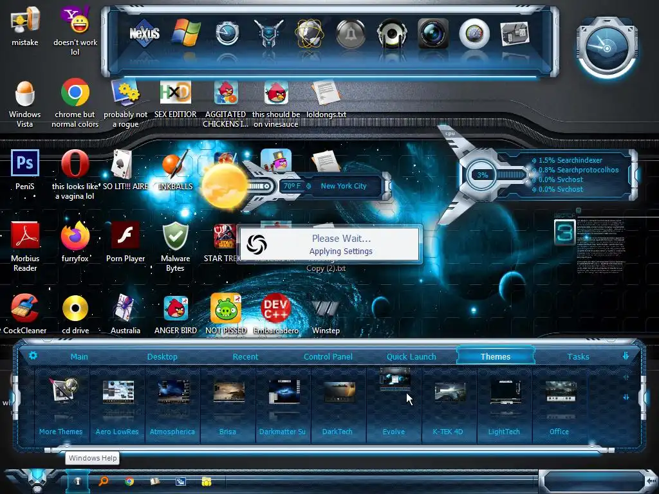The width and height of the screenshot is (659, 494).
Task: Select the Control Panel shelf tab
Action: (x=328, y=356)
